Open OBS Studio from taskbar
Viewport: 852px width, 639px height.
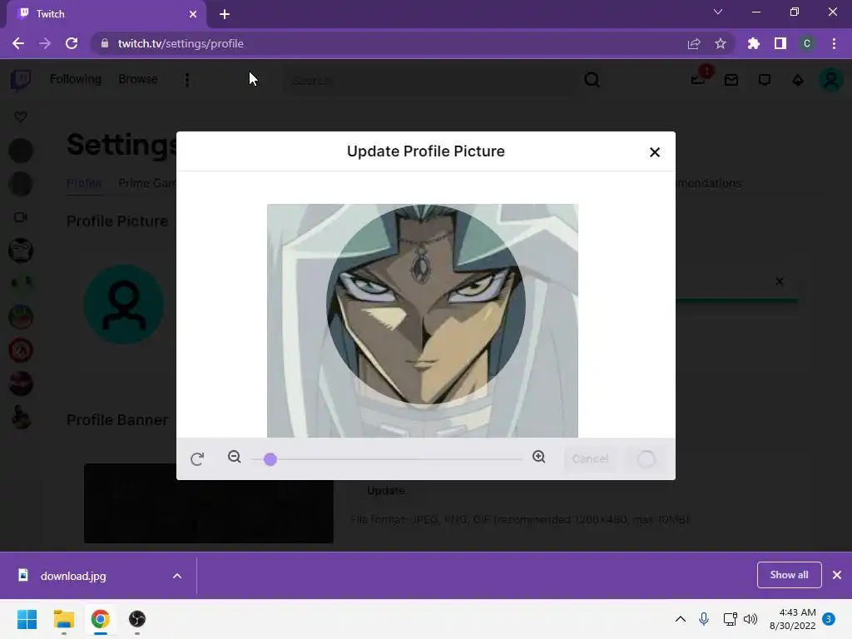pyautogui.click(x=137, y=619)
